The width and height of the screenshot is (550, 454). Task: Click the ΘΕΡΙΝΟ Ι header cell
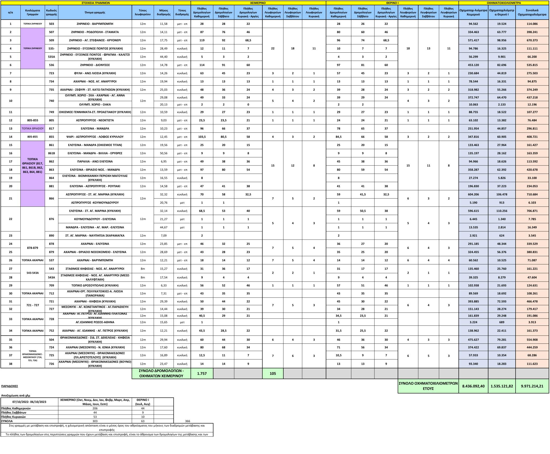[392, 3]
